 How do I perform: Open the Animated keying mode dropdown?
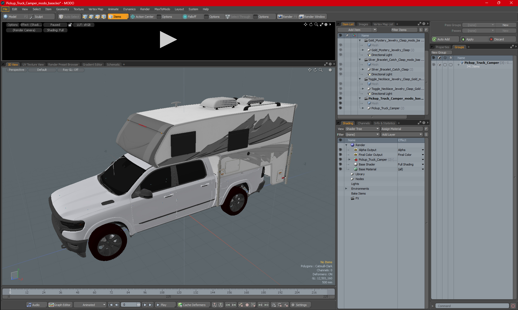(90, 305)
